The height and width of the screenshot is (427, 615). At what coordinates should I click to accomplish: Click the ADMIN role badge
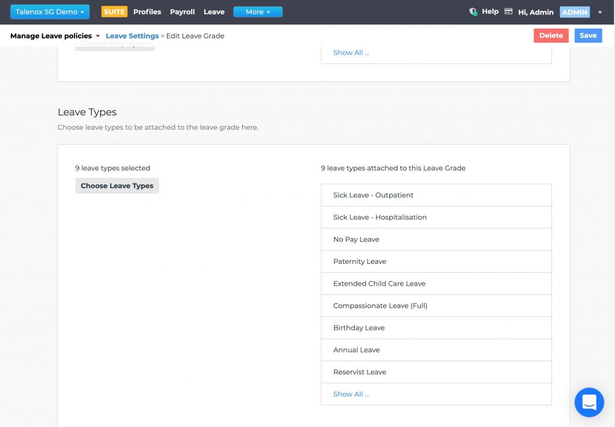tap(574, 12)
